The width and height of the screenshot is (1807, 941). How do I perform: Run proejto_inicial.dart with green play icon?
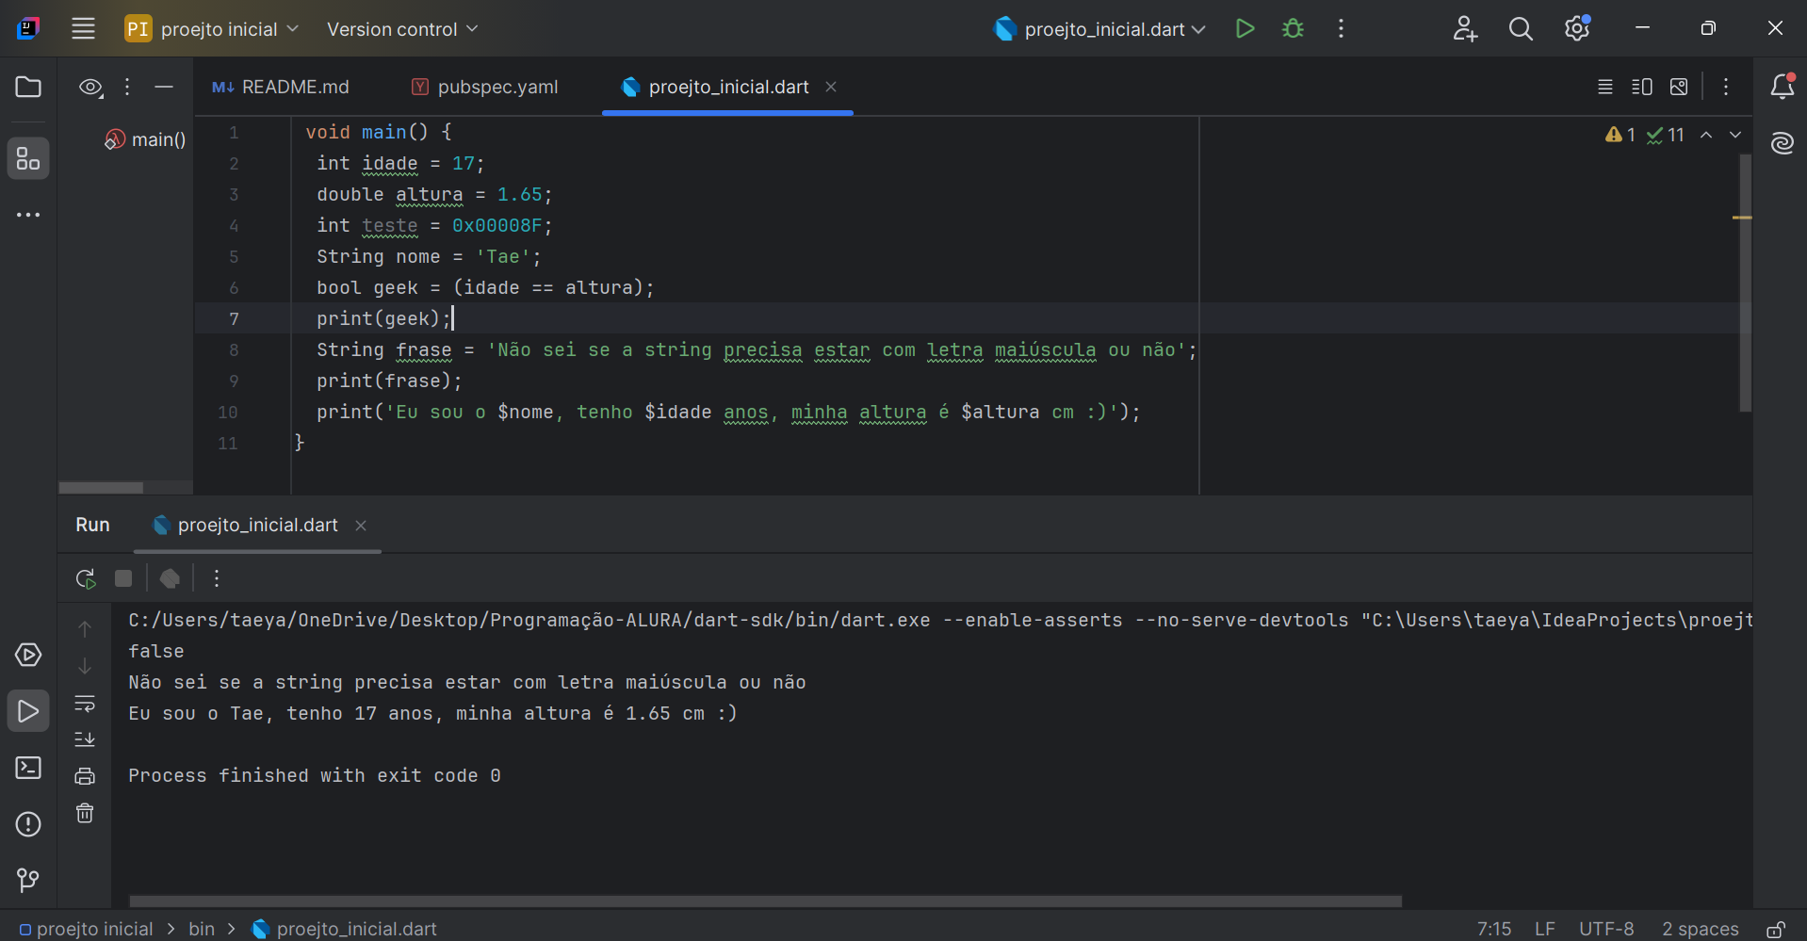point(1245,28)
